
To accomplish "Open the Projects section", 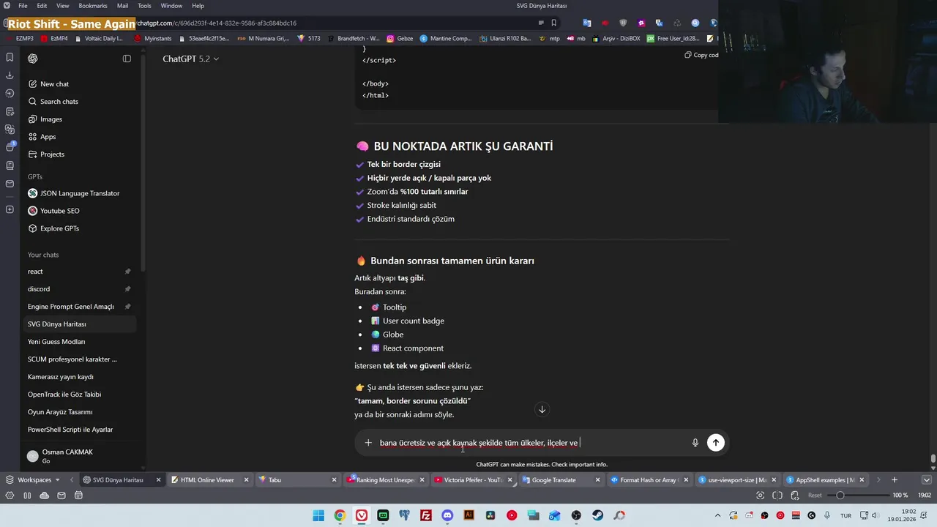I will pos(81,154).
